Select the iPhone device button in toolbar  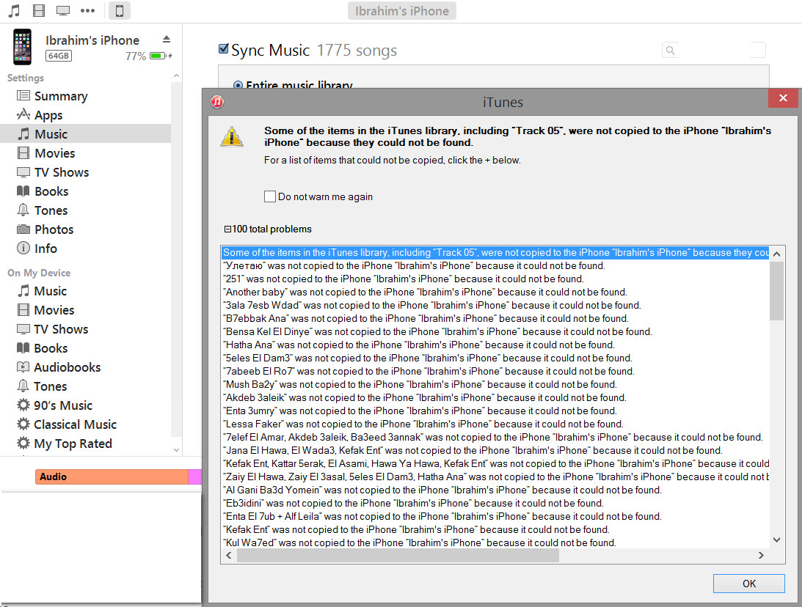point(119,11)
